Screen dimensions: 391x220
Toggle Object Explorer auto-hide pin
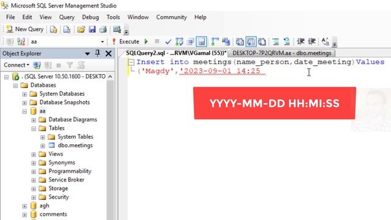click(x=98, y=53)
